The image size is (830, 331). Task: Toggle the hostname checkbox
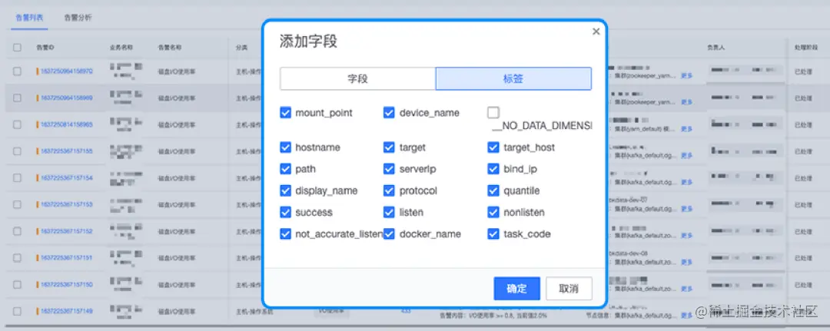(285, 147)
